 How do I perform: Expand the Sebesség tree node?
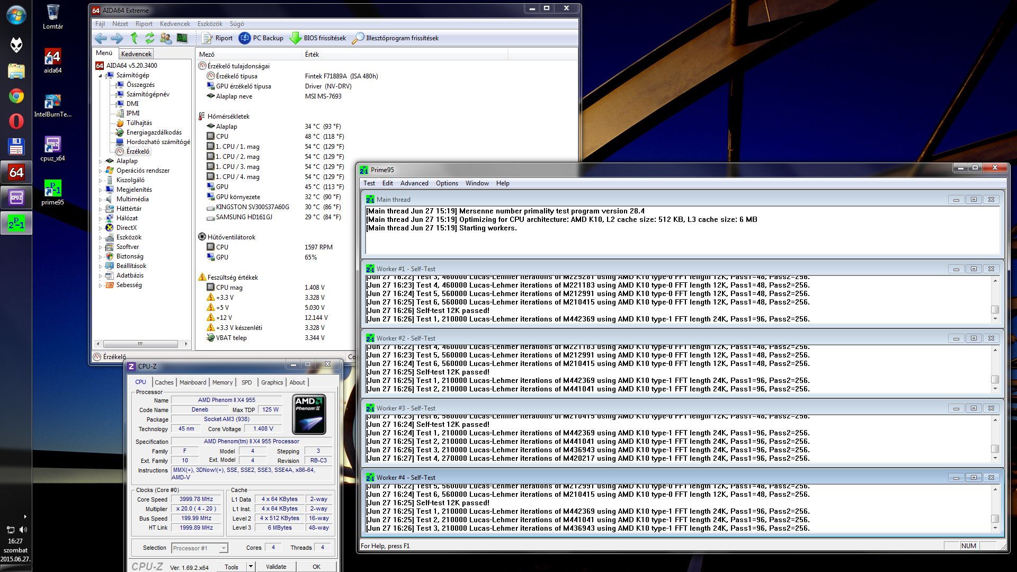click(x=100, y=285)
